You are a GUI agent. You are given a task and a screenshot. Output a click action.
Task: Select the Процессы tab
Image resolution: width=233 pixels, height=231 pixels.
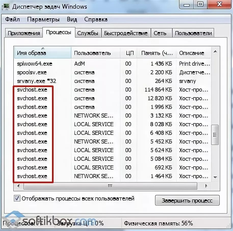click(59, 32)
